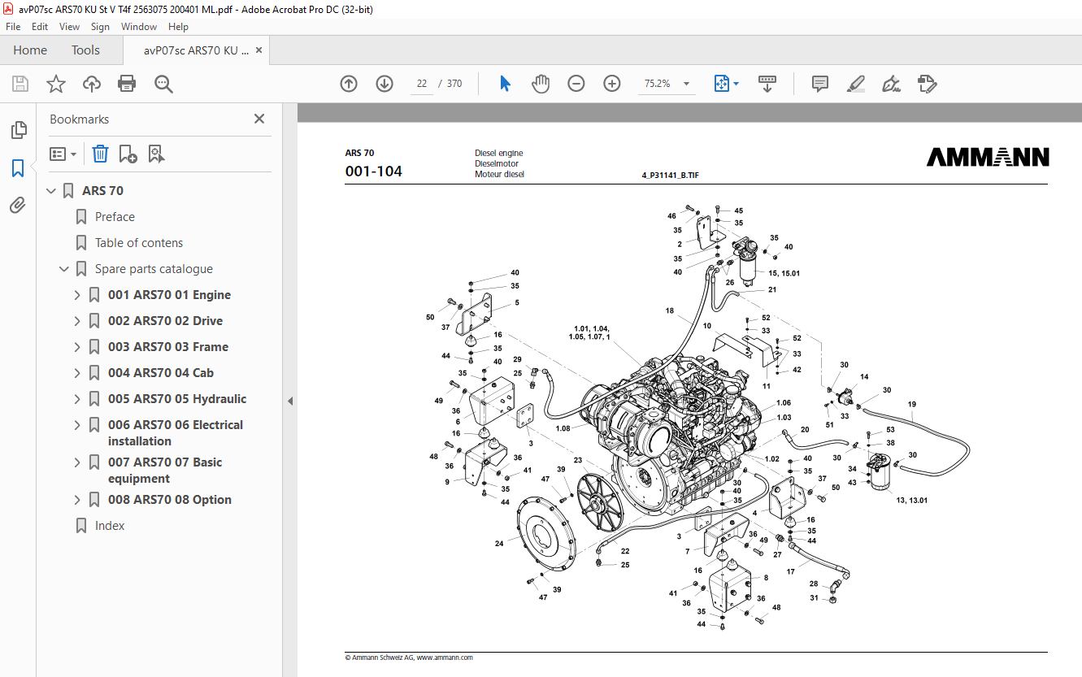Zoom in with plus icon

(x=612, y=84)
